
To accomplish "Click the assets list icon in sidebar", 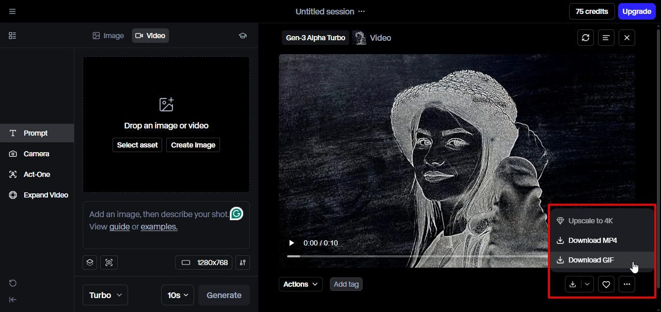I will click(12, 36).
